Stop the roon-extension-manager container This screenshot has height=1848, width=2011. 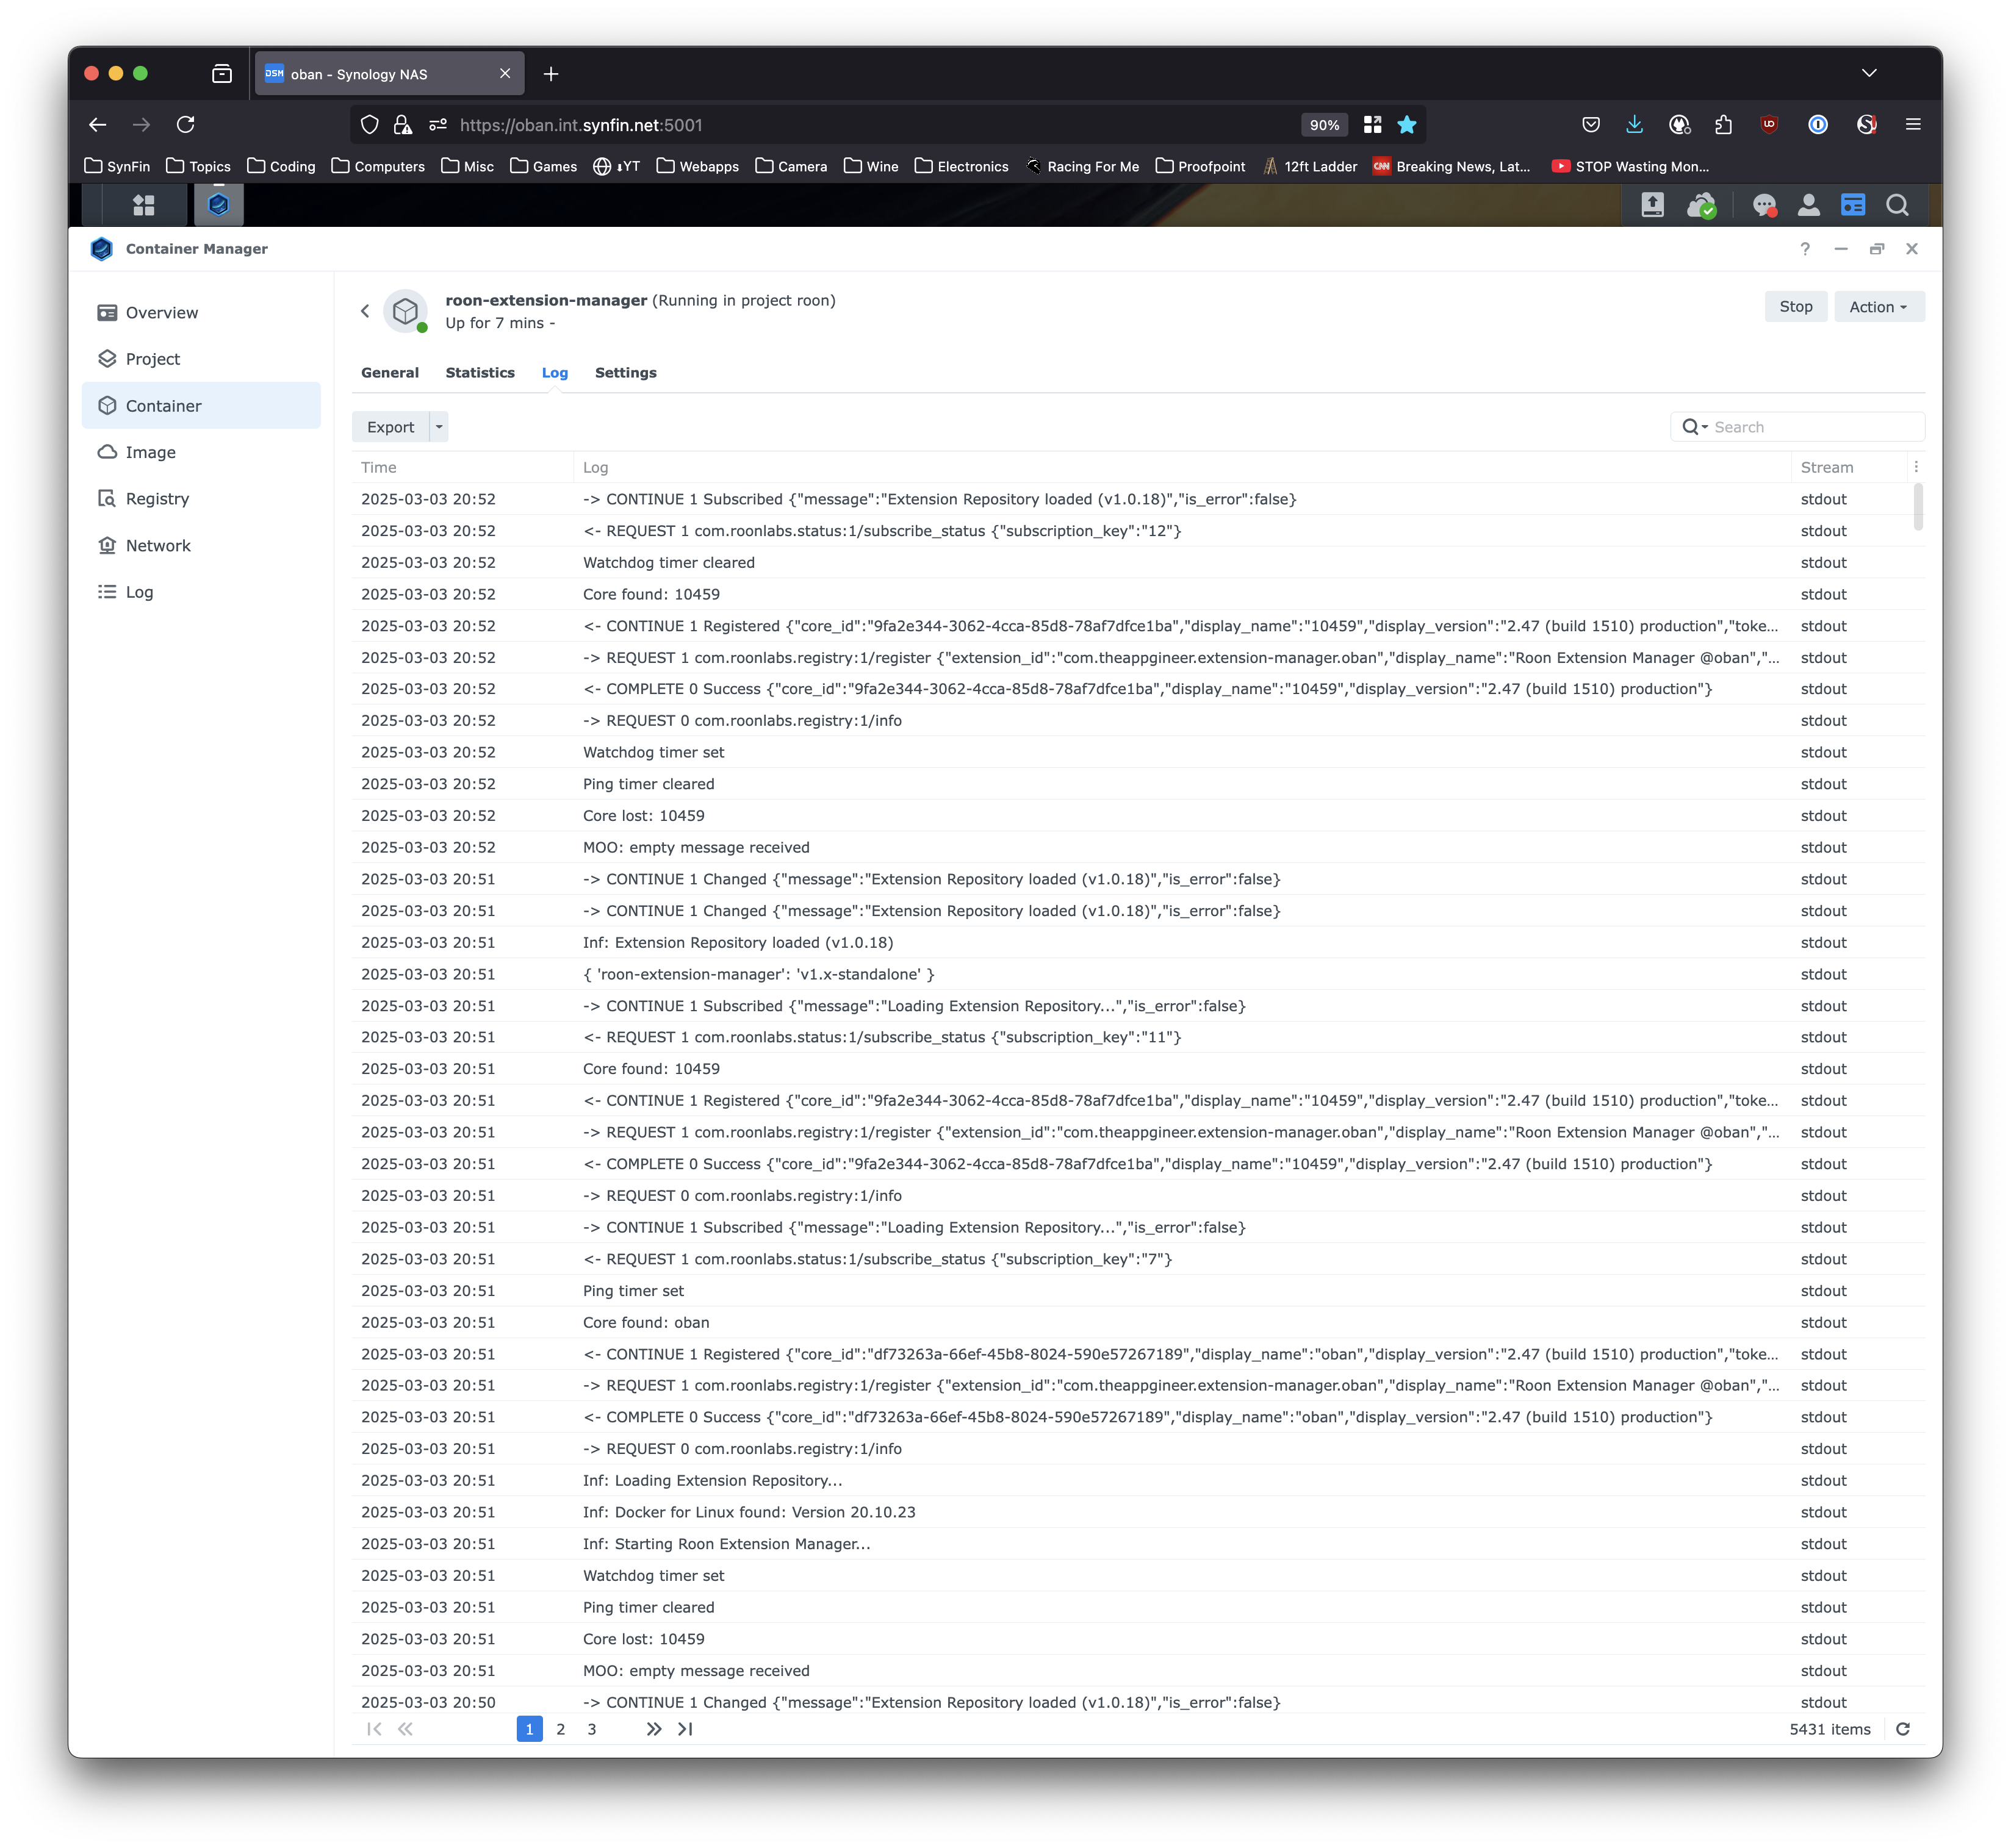[x=1795, y=307]
